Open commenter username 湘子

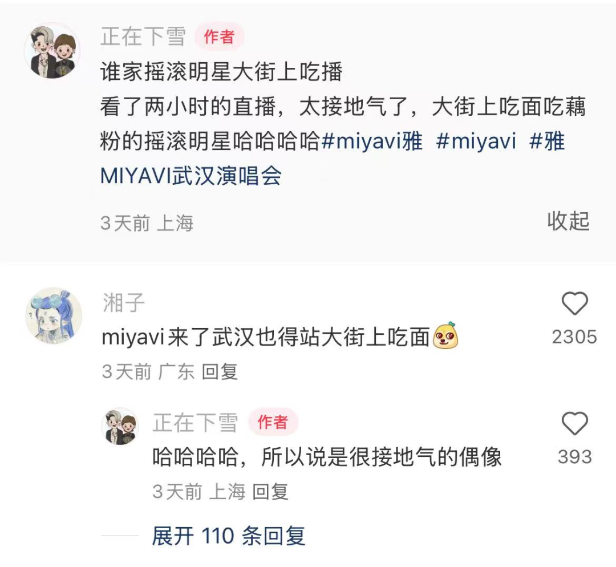click(124, 303)
